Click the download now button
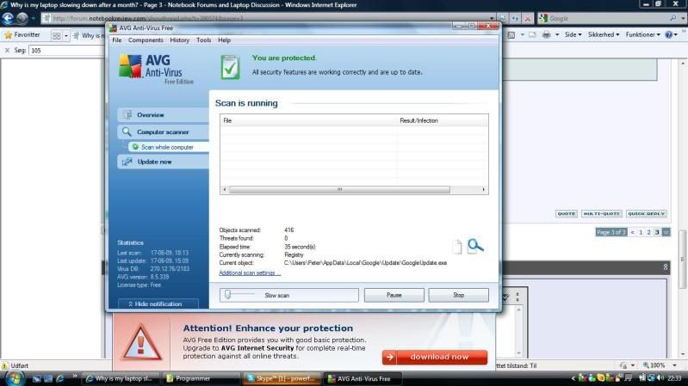This screenshot has height=386, width=688. point(435,357)
